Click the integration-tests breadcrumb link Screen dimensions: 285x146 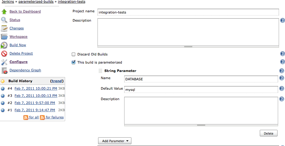[x=71, y=2]
